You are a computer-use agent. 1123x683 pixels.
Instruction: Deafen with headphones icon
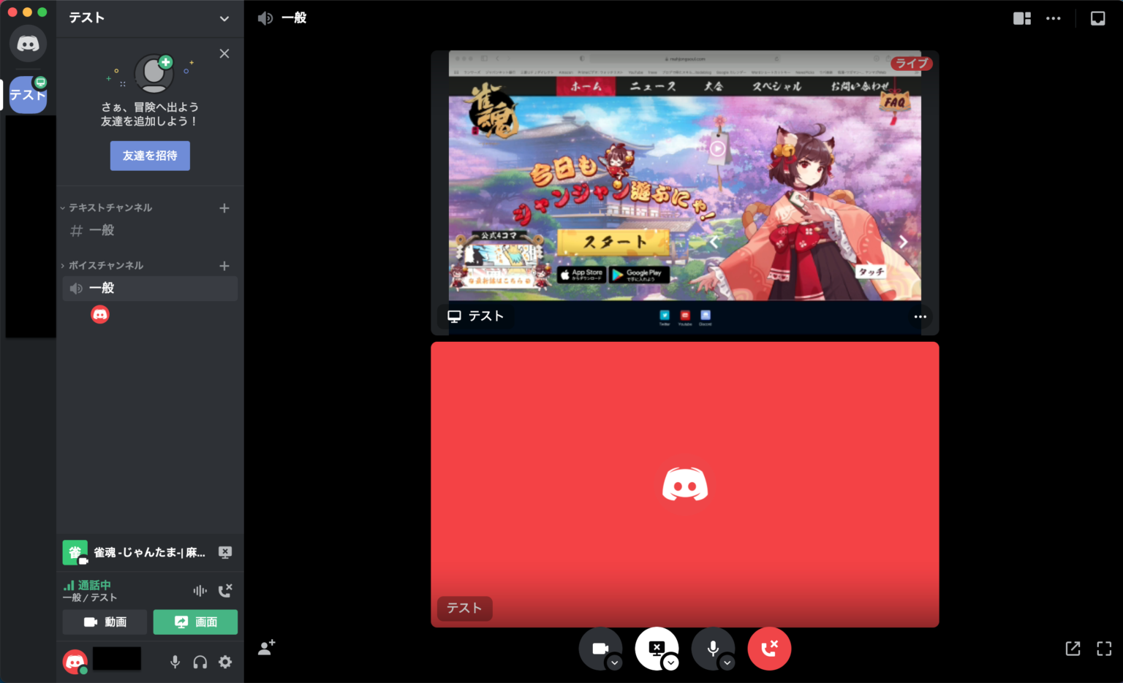click(200, 662)
